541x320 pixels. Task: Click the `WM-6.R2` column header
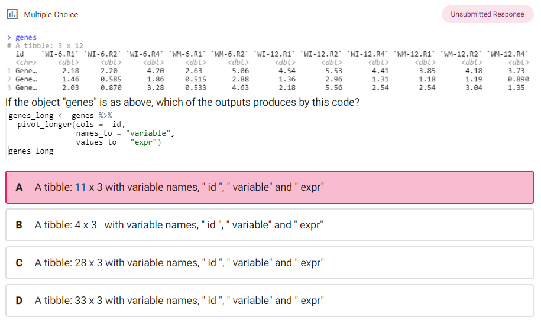click(229, 54)
